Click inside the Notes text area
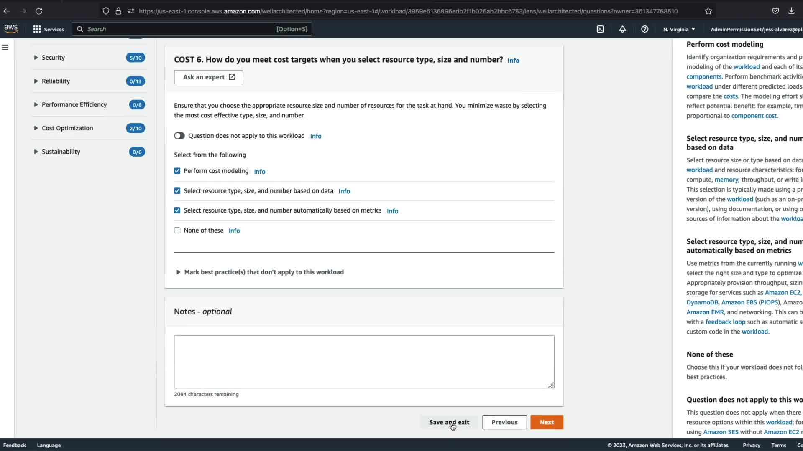803x451 pixels. 364,361
